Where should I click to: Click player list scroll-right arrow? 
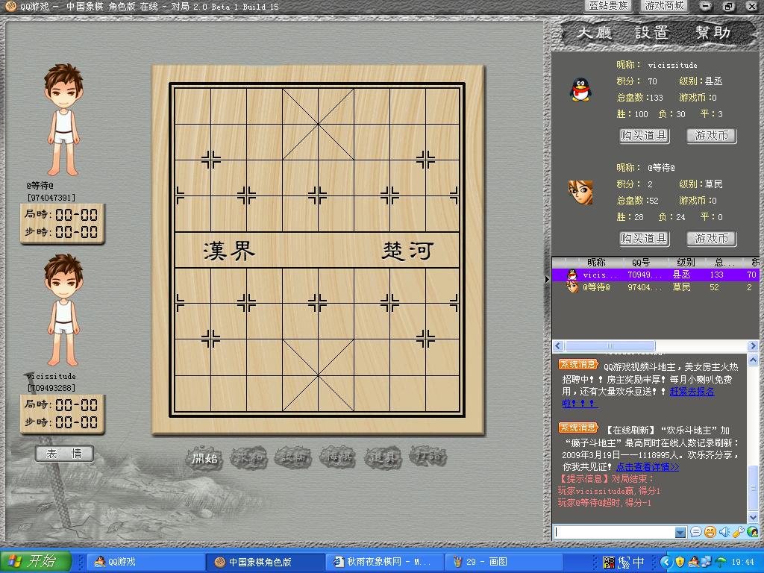pos(753,346)
